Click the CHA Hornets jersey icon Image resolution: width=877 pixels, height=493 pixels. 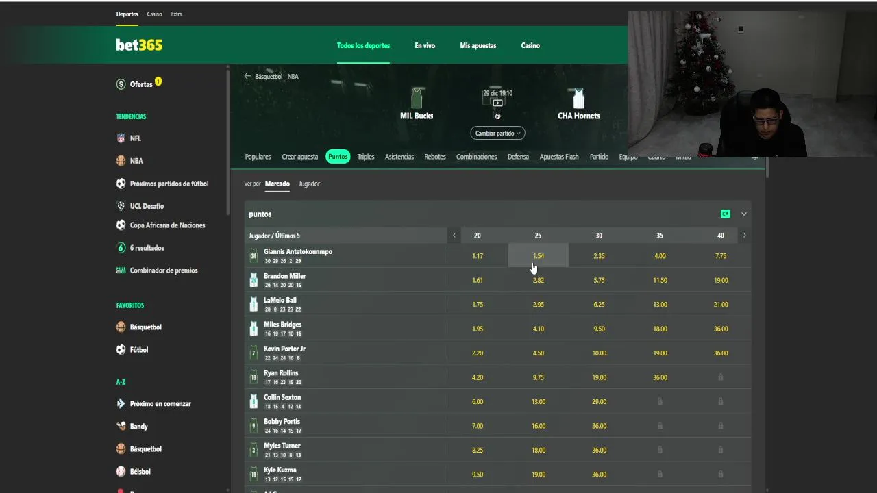point(579,98)
